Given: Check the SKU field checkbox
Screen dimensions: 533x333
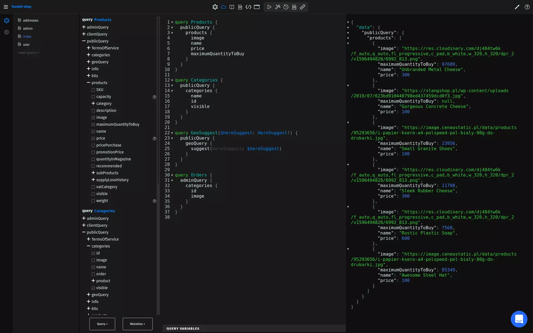Looking at the screenshot, I should point(93,90).
